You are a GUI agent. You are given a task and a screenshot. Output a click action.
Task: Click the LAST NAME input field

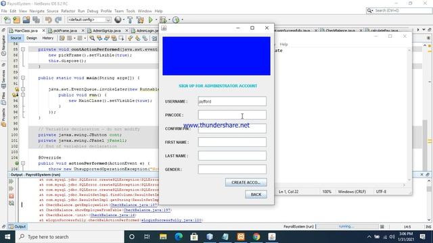pos(232,156)
